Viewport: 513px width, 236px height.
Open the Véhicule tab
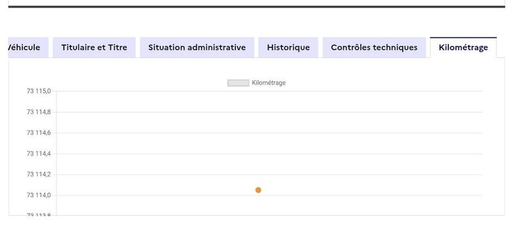pyautogui.click(x=28, y=47)
